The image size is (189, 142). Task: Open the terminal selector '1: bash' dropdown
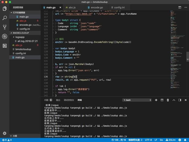tap(137, 100)
